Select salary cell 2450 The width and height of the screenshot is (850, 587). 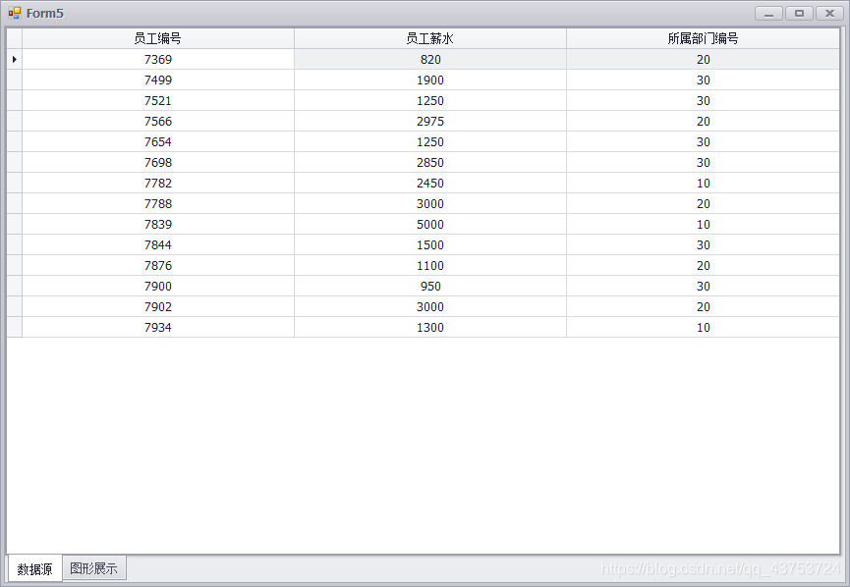[429, 183]
